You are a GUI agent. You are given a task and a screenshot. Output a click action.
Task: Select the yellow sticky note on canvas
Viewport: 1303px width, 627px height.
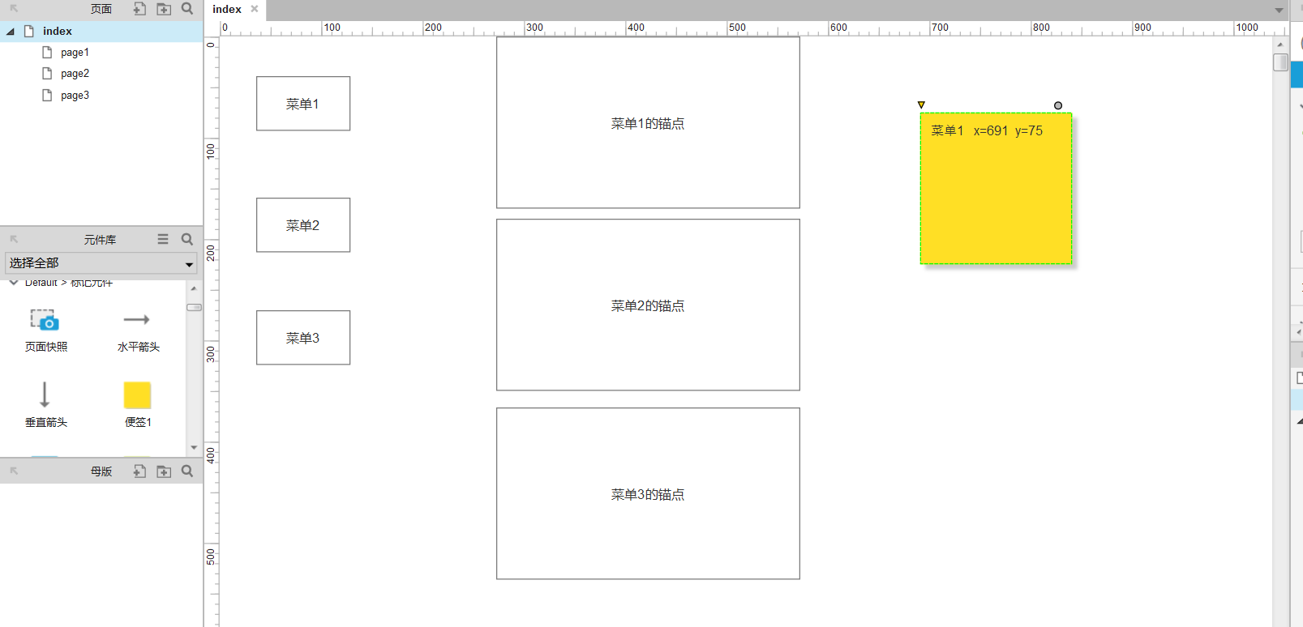click(x=996, y=188)
